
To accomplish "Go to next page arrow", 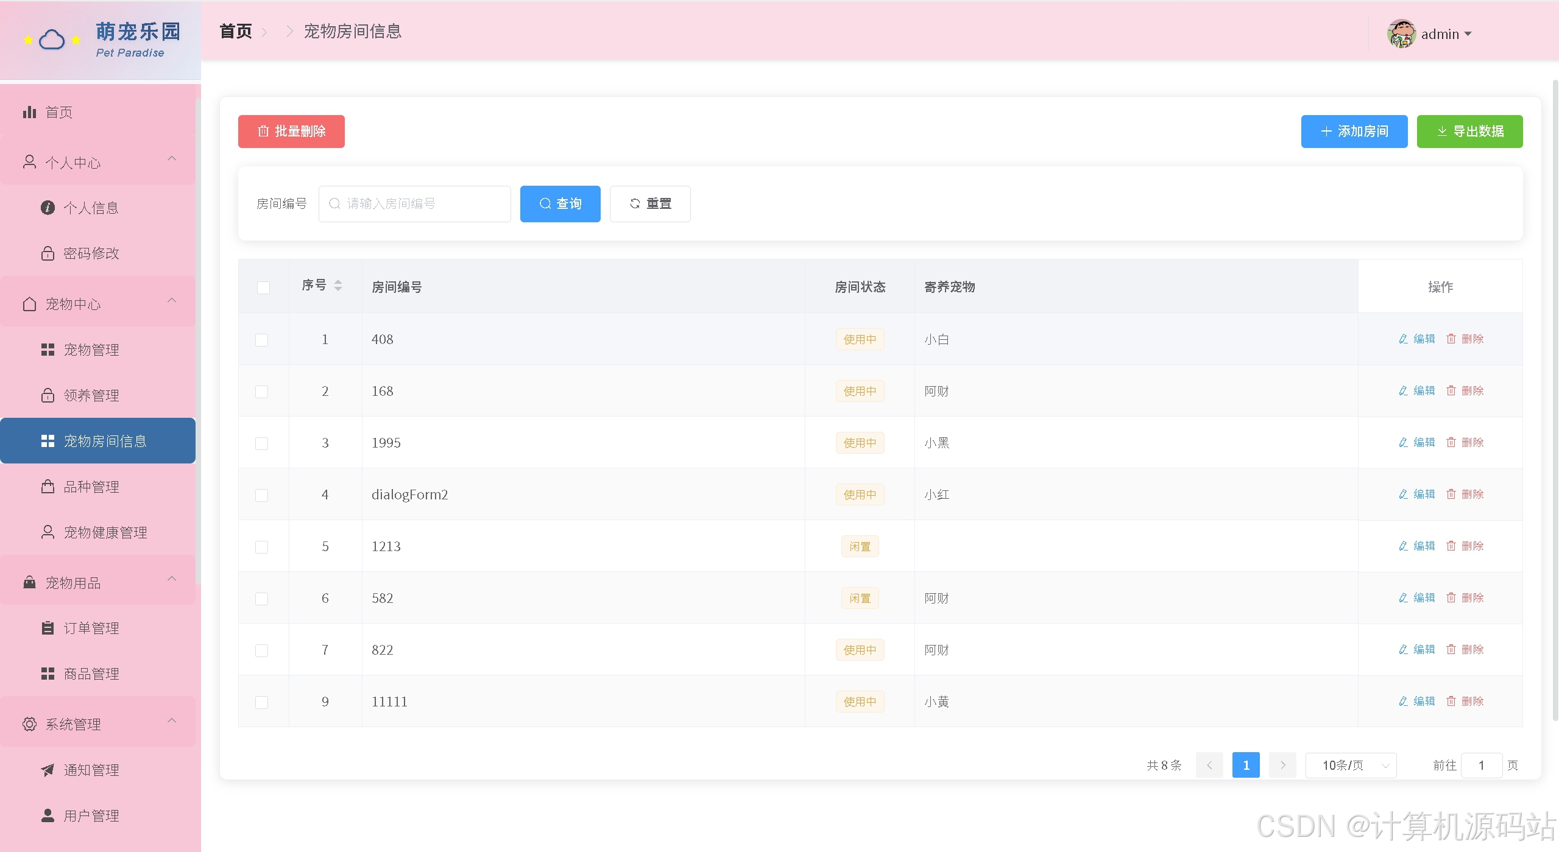I will (1282, 765).
